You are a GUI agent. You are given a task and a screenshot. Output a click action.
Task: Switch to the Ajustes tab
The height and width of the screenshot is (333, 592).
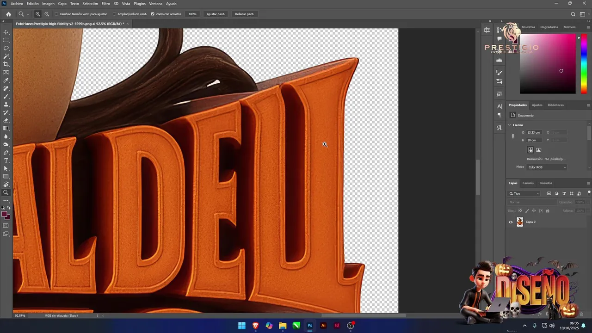537,105
